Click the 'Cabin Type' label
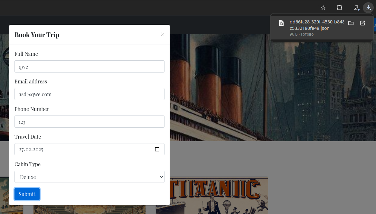The width and height of the screenshot is (376, 214). (x=28, y=164)
